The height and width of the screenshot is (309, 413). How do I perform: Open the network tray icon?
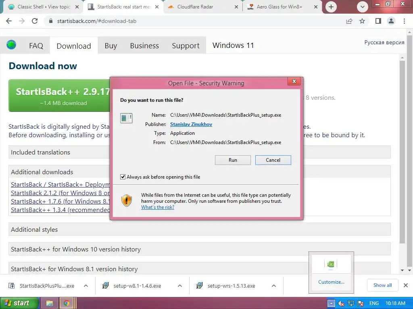[x=351, y=303]
